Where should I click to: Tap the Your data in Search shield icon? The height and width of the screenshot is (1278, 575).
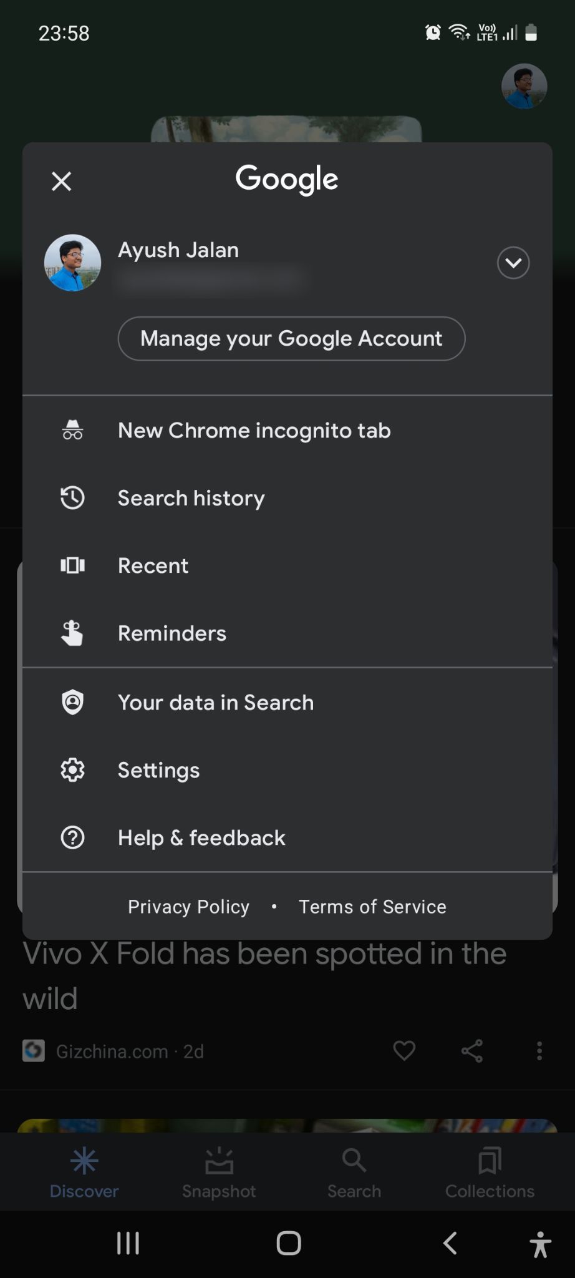point(72,702)
